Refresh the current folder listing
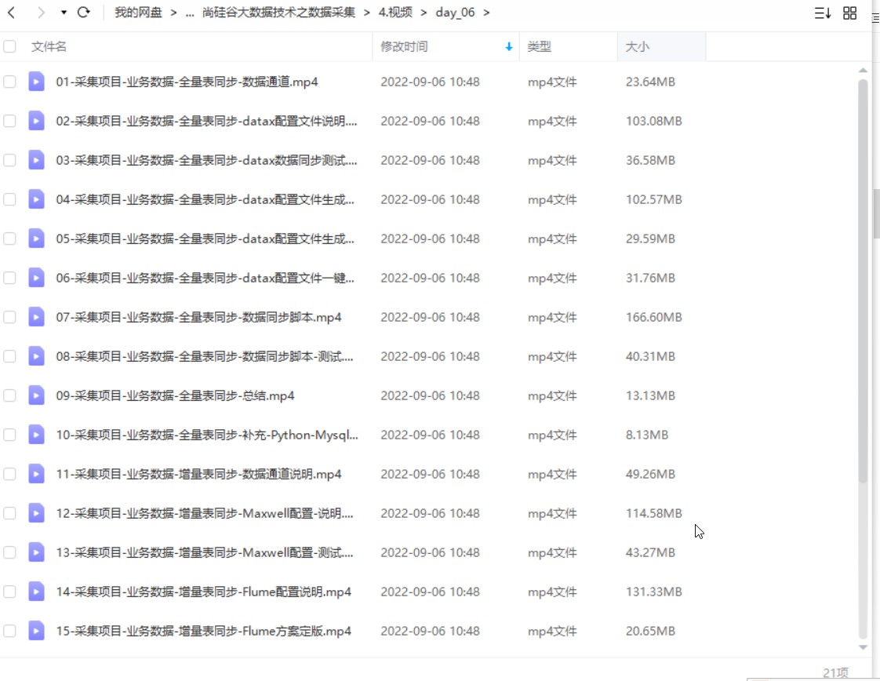Image resolution: width=880 pixels, height=681 pixels. pyautogui.click(x=84, y=13)
